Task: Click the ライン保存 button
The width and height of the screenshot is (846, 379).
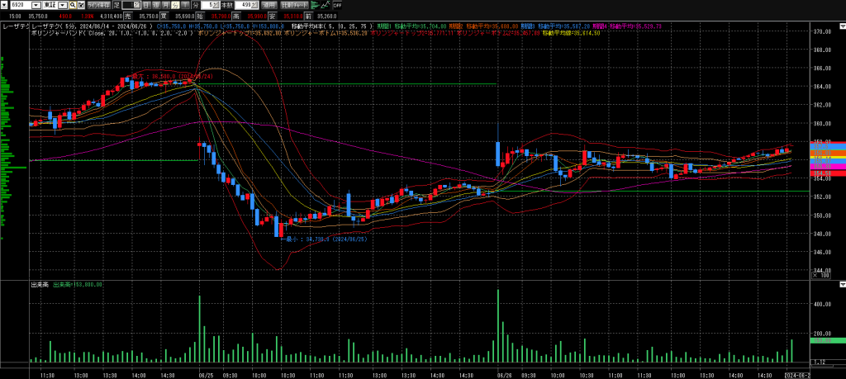Action: [x=98, y=5]
